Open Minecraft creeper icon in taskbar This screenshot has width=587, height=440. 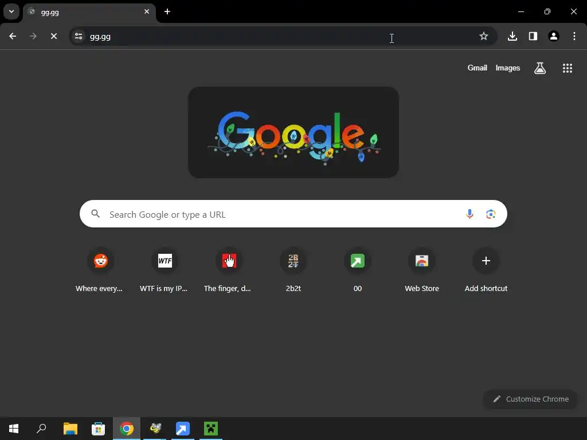[211, 429]
